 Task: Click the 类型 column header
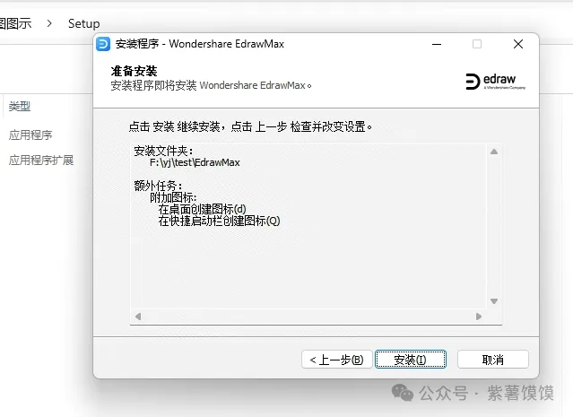[19, 106]
